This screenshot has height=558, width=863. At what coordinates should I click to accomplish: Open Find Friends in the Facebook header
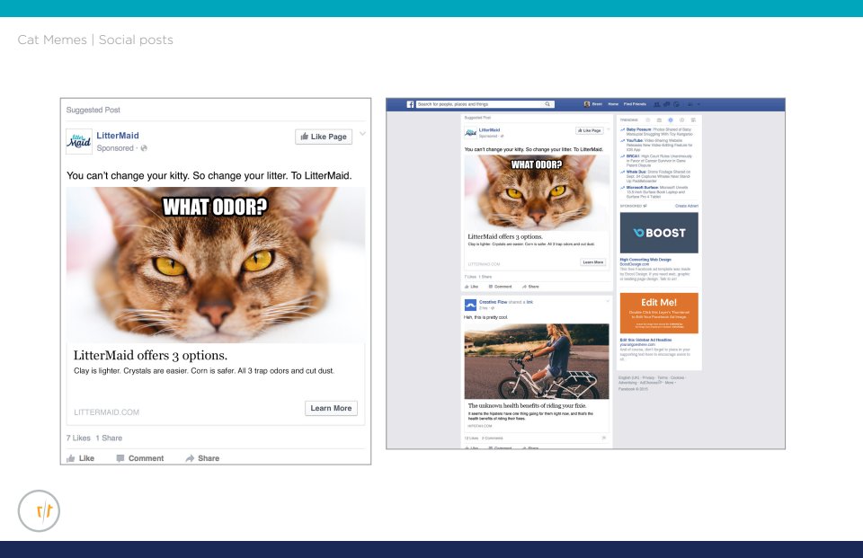pos(635,104)
